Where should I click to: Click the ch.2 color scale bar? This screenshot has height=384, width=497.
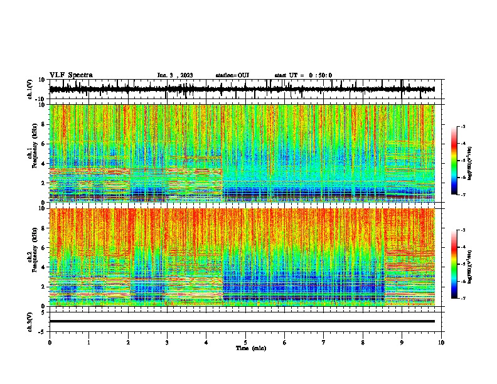(x=454, y=264)
